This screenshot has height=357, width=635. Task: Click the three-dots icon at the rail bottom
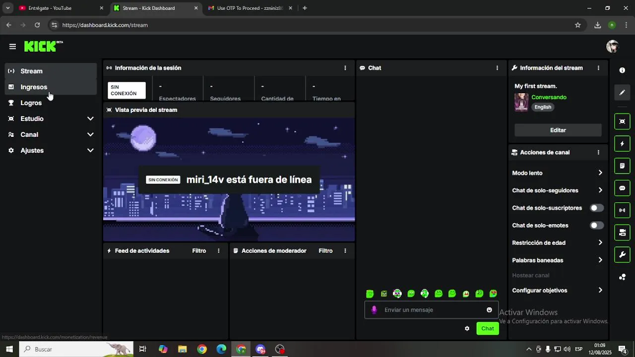pos(622,277)
